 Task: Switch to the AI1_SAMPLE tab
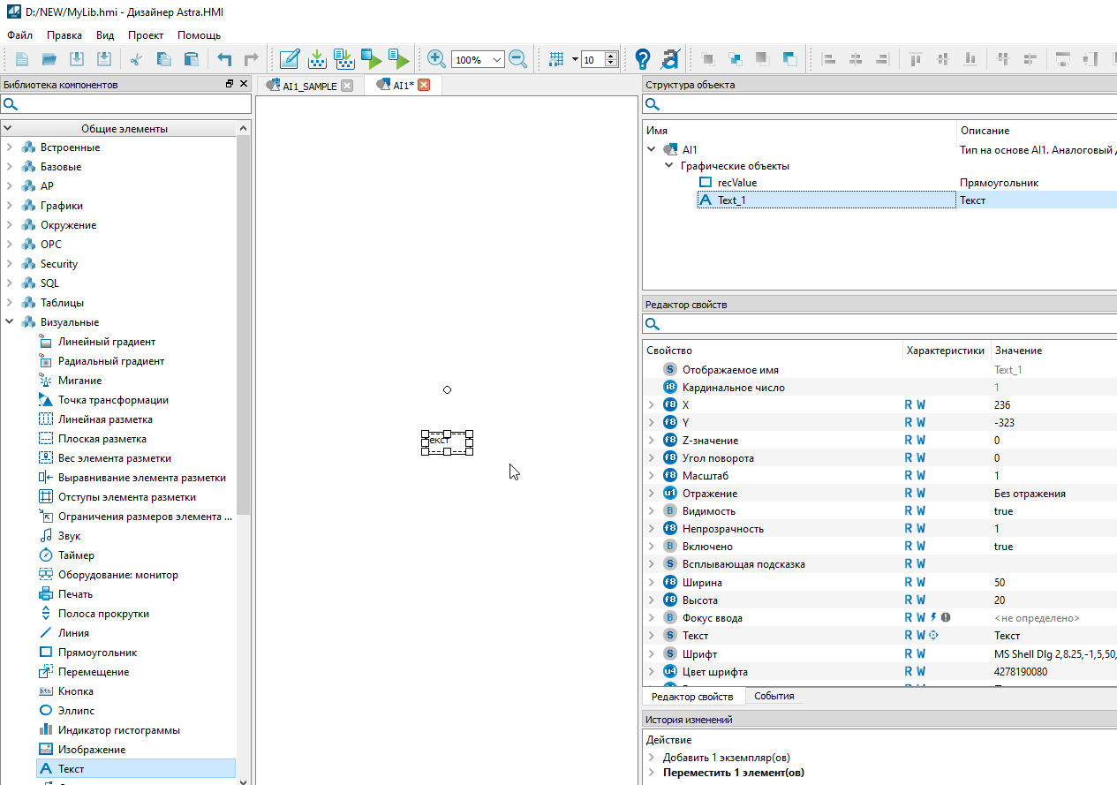[x=309, y=86]
